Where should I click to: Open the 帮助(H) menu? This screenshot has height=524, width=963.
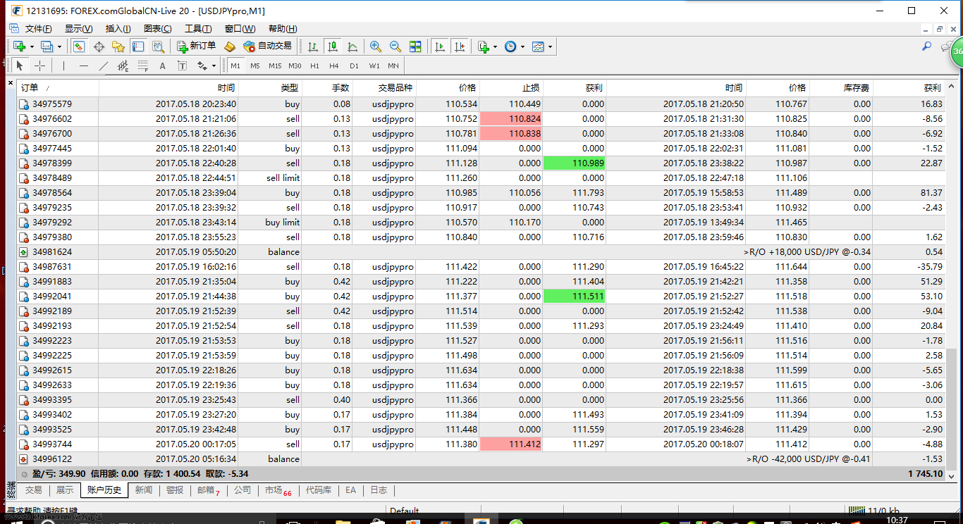283,29
